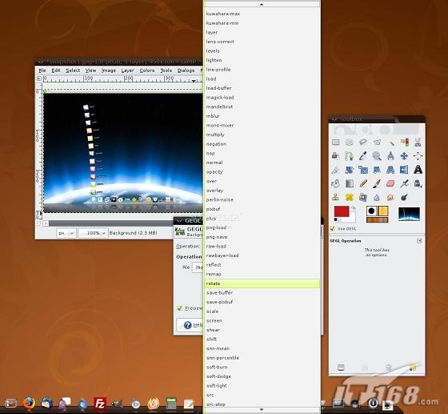Click the Help button in GEGL dialog
Image resolution: width=448 pixels, height=414 pixels.
pos(190,325)
